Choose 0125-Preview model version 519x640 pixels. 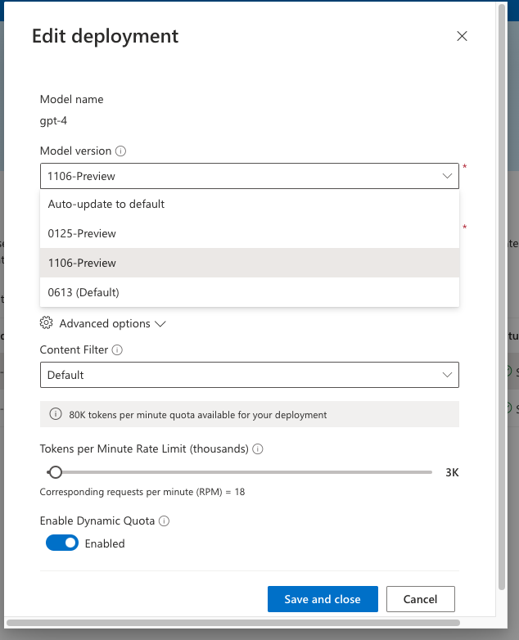[250, 233]
